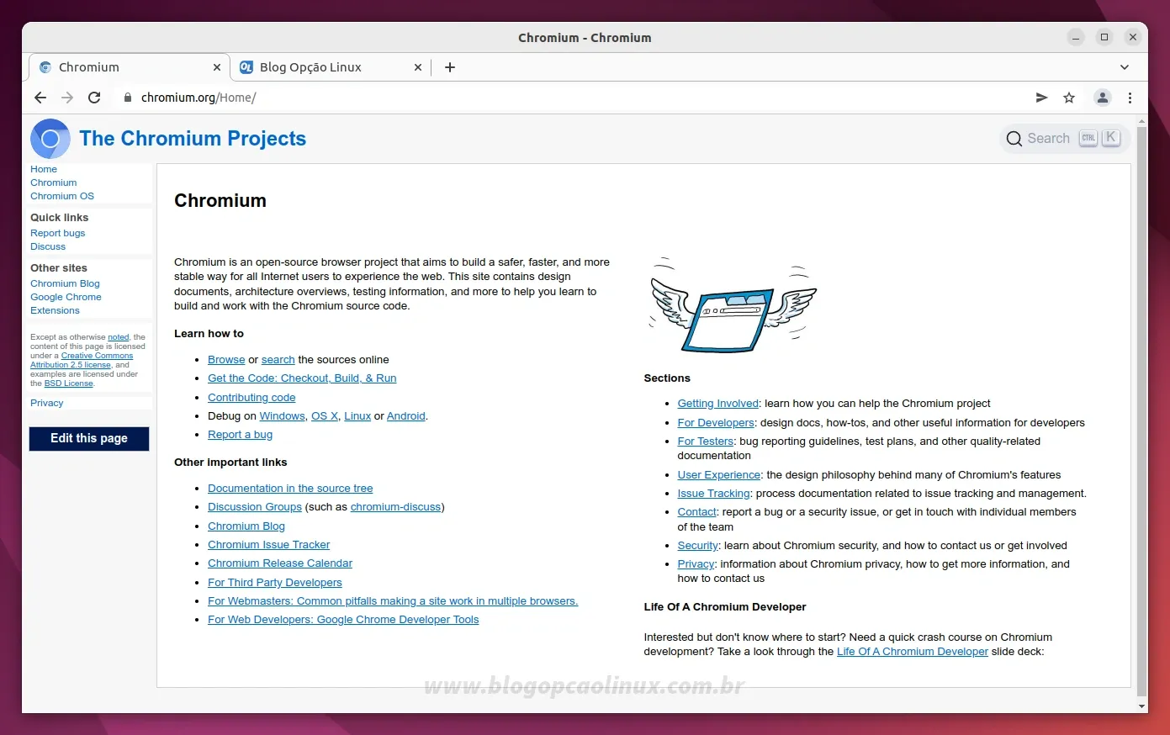Click the magnifier icon in Search box
1170x735 pixels.
[x=1014, y=139]
